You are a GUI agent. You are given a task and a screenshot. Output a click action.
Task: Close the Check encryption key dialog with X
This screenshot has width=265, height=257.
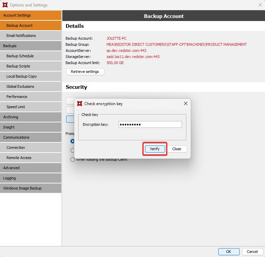coord(186,103)
